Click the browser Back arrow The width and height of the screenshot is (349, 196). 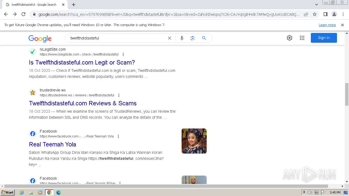(6, 14)
